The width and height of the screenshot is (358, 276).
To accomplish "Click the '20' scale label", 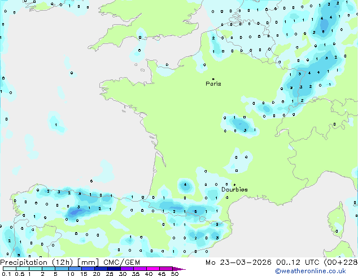I will click(x=97, y=274).
